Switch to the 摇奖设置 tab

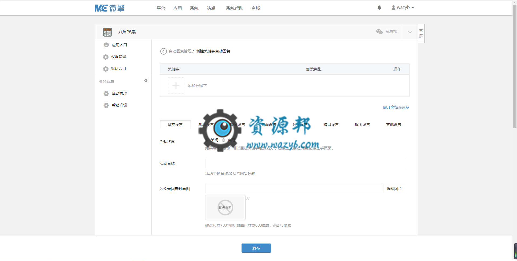tap(362, 124)
